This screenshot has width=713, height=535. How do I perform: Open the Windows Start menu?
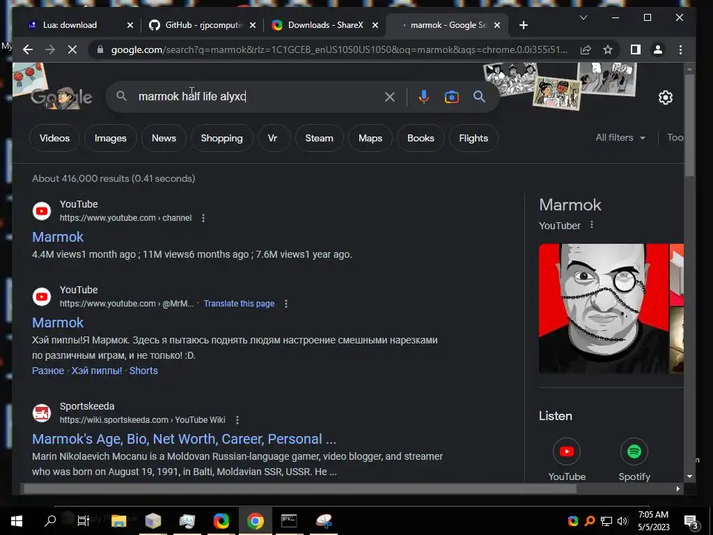(x=17, y=521)
